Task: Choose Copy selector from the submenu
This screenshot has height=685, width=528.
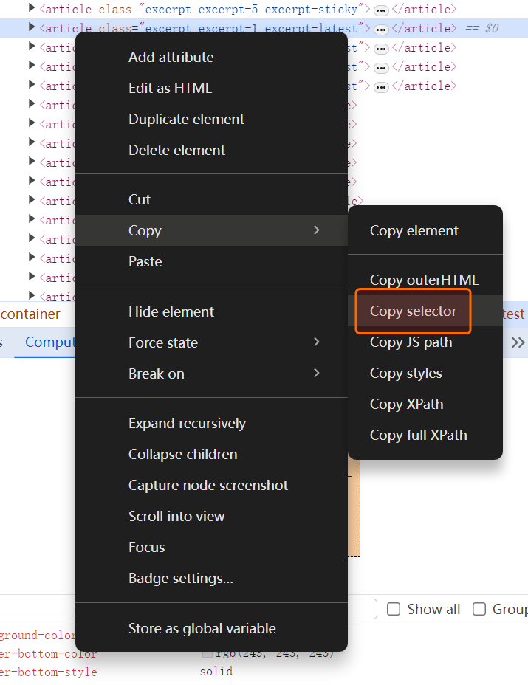Action: click(413, 311)
